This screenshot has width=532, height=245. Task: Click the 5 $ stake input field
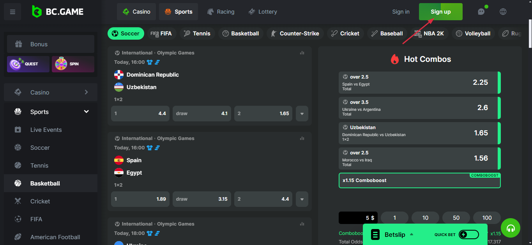tap(358, 217)
